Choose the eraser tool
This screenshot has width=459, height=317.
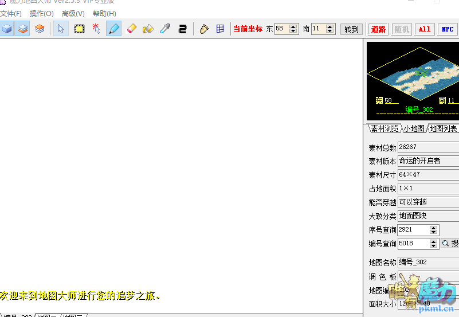tap(131, 29)
